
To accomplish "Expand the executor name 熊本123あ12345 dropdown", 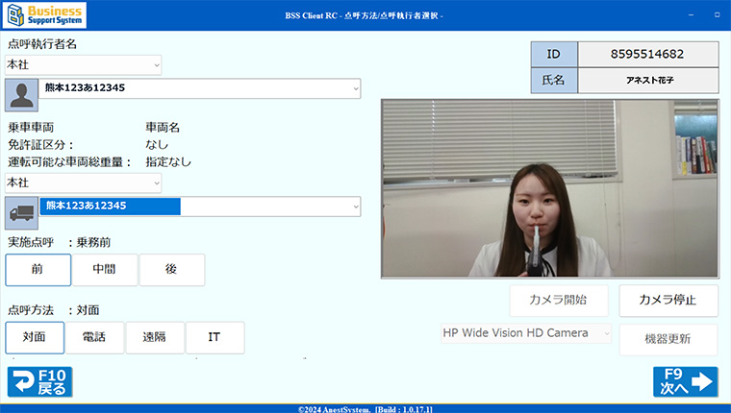I will (x=199, y=88).
